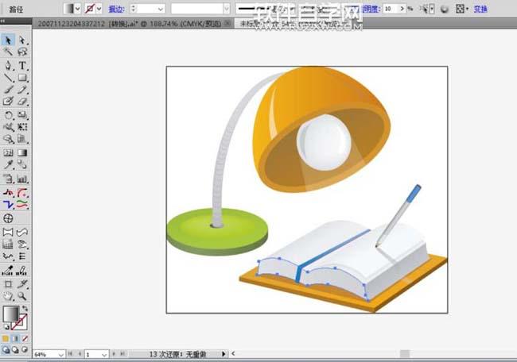Go to first artboard
Screen dimensions: 517x362
(x=70, y=354)
